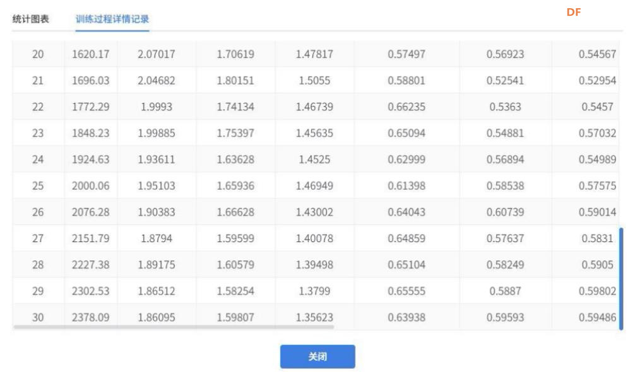The width and height of the screenshot is (635, 372).
Task: Click the cell showing 1.5055
Action: [314, 81]
